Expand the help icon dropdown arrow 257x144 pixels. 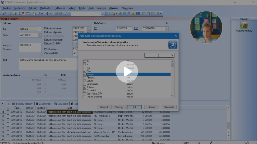[161, 14]
